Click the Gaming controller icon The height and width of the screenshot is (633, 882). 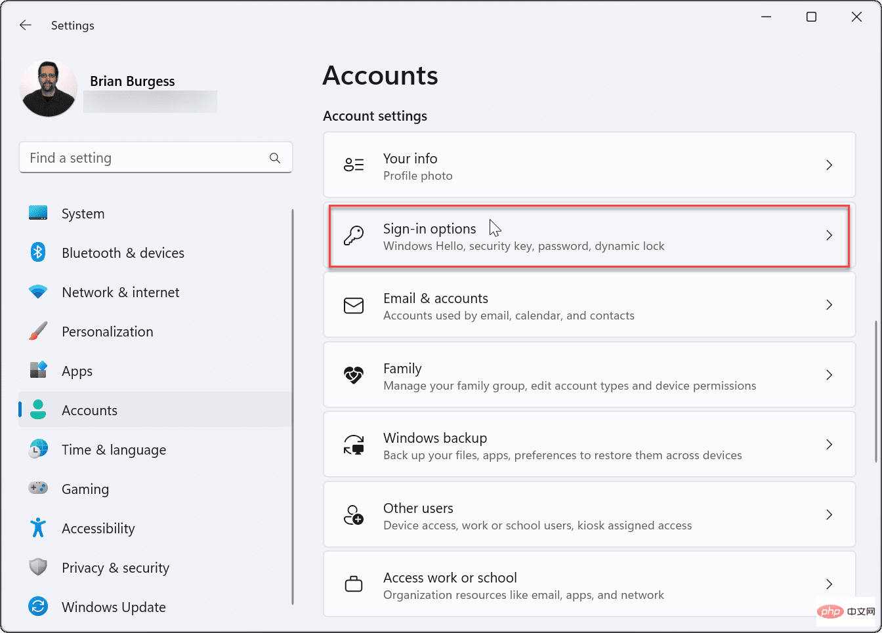click(38, 489)
